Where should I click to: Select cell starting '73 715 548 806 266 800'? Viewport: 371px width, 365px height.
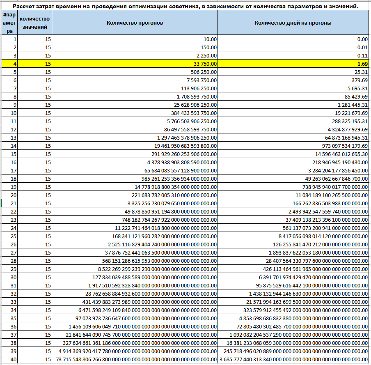(x=135, y=359)
